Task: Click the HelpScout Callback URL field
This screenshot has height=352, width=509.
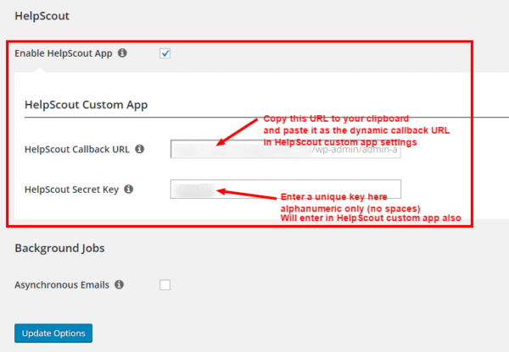Action: pos(286,149)
